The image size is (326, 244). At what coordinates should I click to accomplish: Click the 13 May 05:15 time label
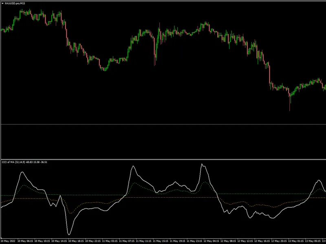313,241
